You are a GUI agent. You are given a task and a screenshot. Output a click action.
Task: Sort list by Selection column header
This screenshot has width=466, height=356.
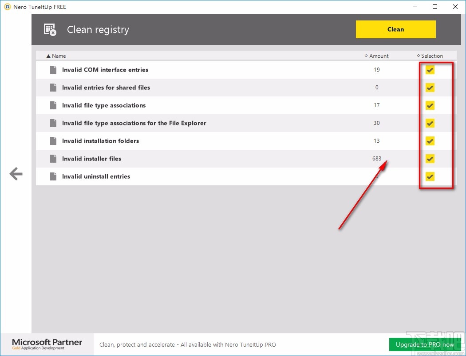click(430, 56)
